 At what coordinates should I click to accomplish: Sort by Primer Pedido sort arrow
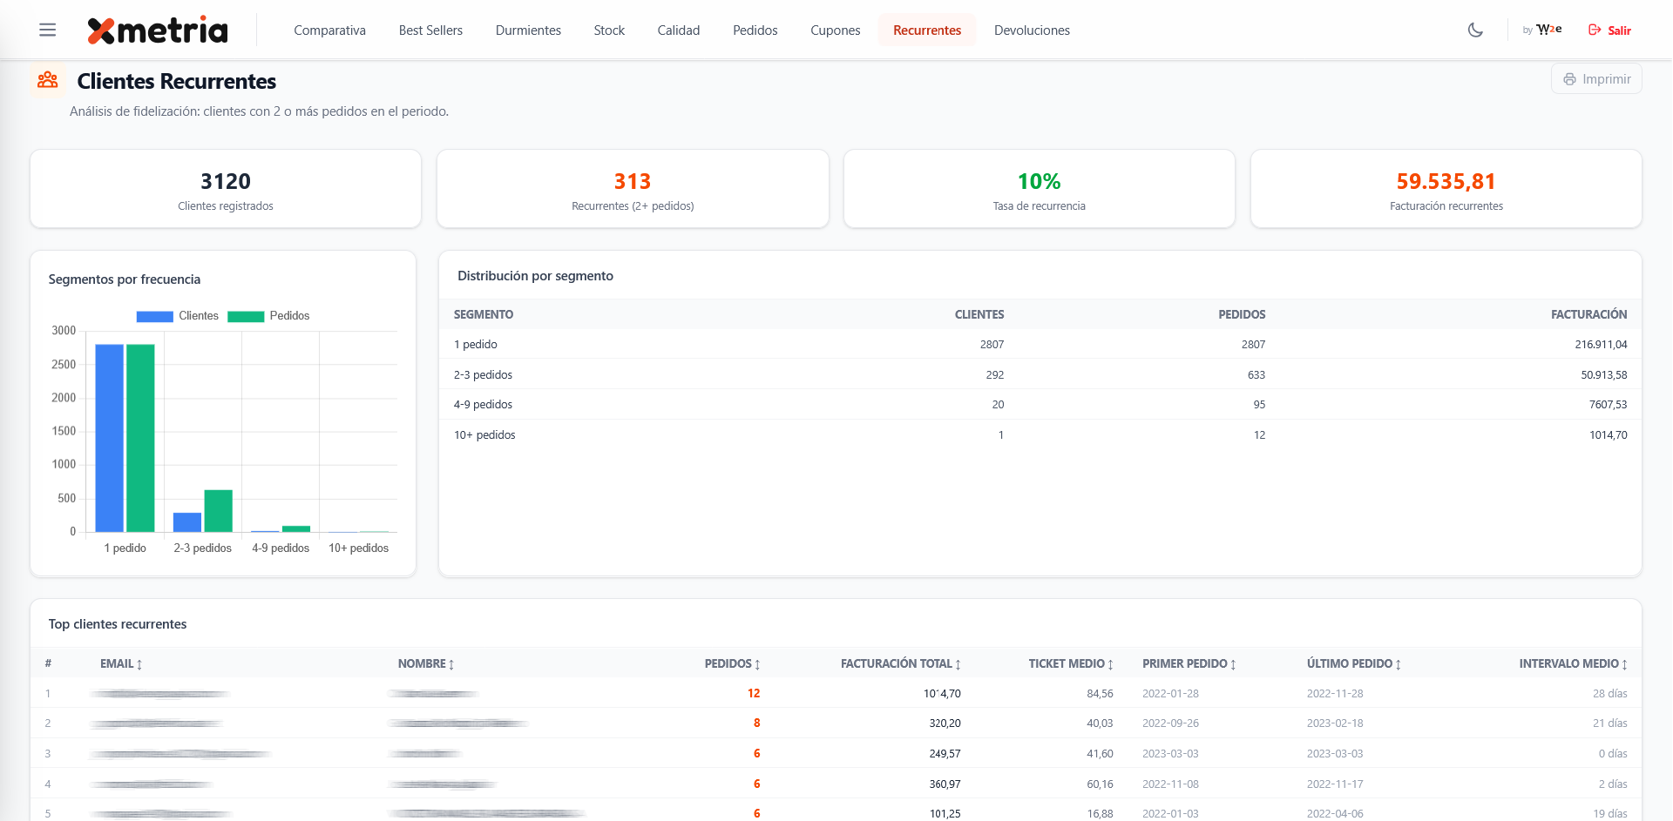click(1233, 664)
